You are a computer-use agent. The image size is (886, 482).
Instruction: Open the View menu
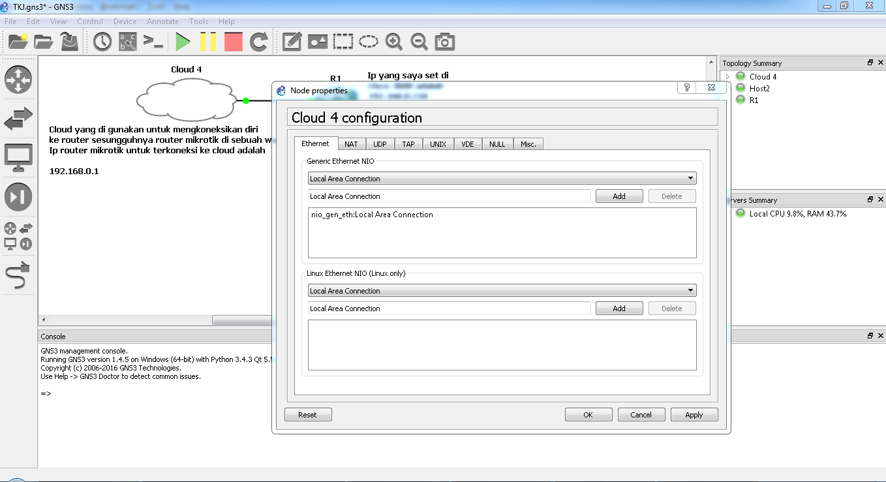click(59, 22)
